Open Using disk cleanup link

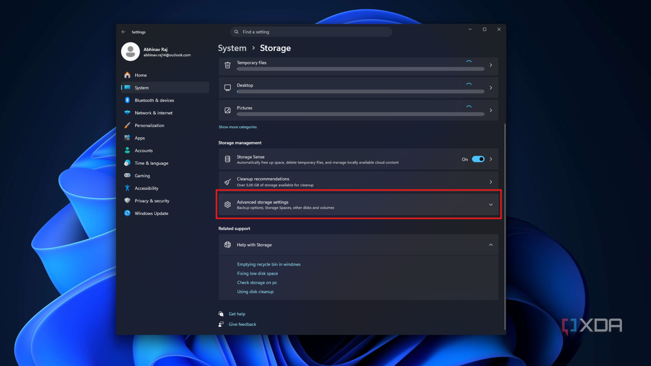pos(255,292)
